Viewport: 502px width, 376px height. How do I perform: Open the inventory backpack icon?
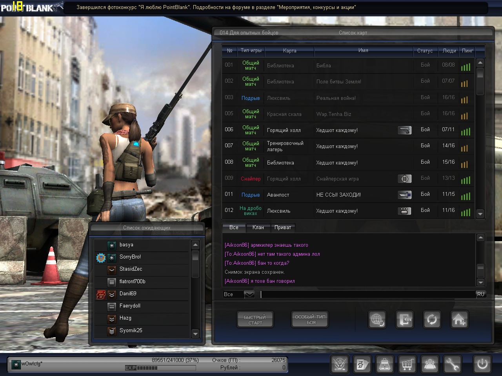[385, 364]
